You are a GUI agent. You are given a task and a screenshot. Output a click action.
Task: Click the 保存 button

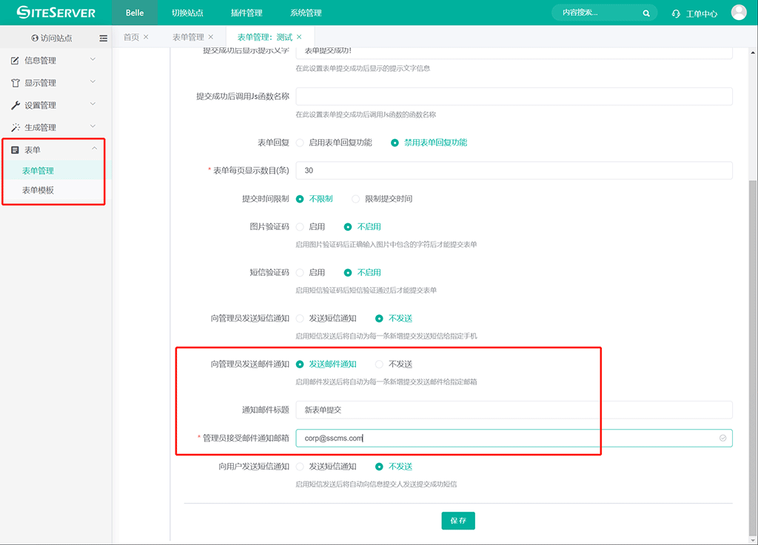coord(457,521)
